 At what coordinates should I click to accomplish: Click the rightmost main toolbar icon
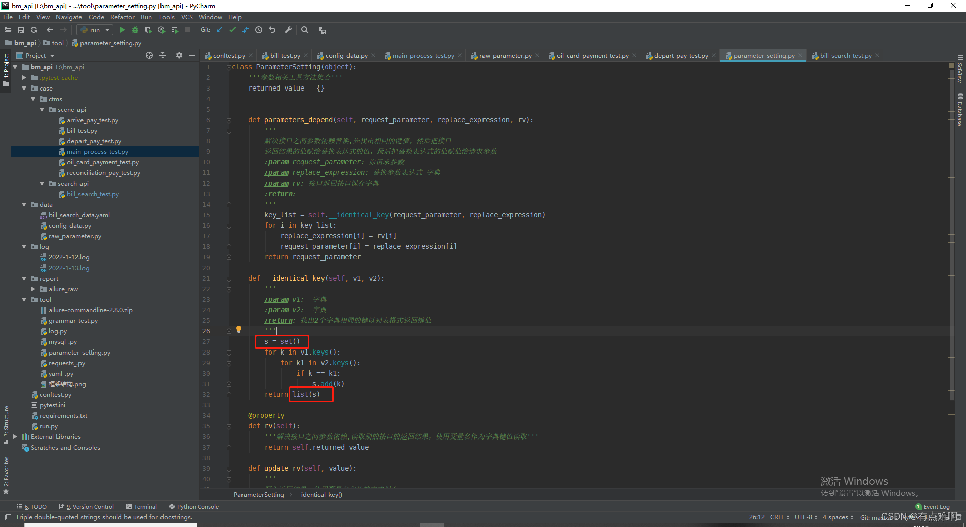pyautogui.click(x=321, y=30)
